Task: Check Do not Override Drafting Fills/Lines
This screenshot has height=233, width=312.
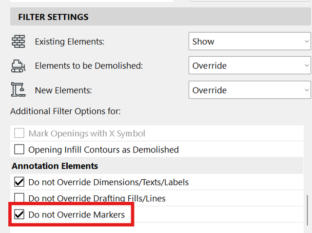Action: (x=19, y=198)
